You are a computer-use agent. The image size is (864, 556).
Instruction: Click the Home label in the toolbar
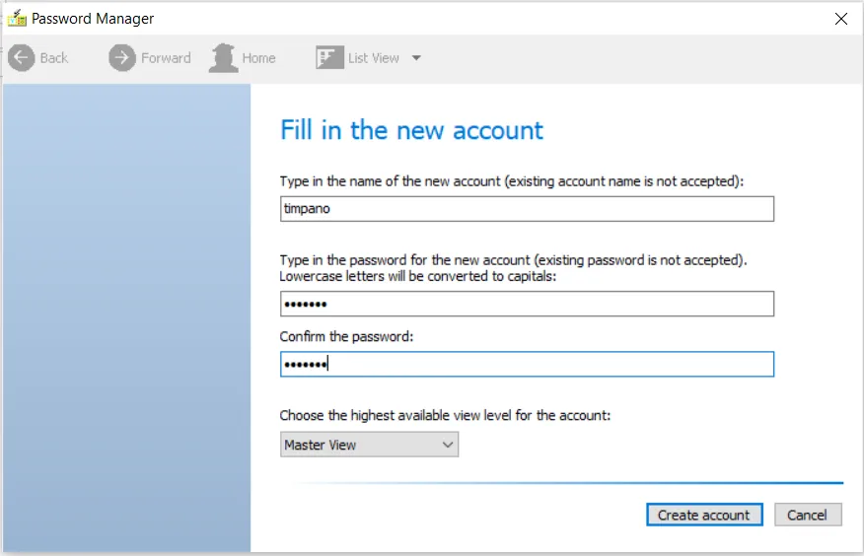coord(258,58)
